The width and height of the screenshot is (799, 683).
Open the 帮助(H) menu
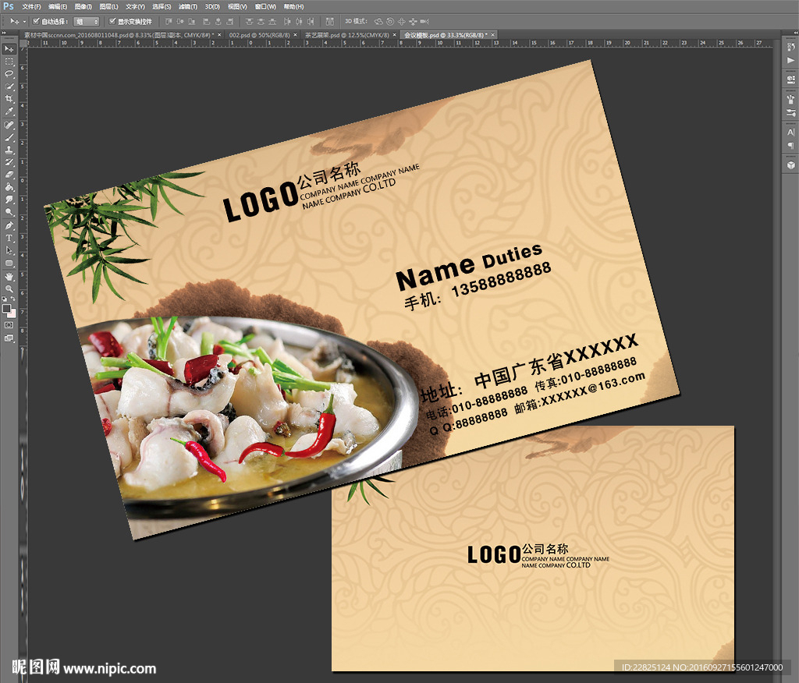293,6
